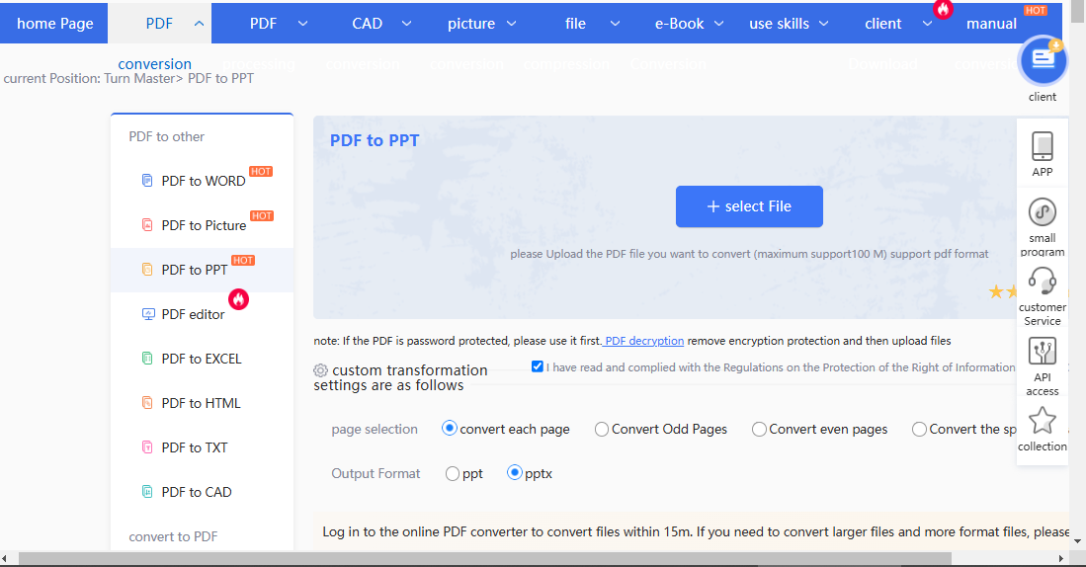The height and width of the screenshot is (567, 1086).
Task: Click the horizontal scrollbar left arrow
Action: [x=5, y=558]
